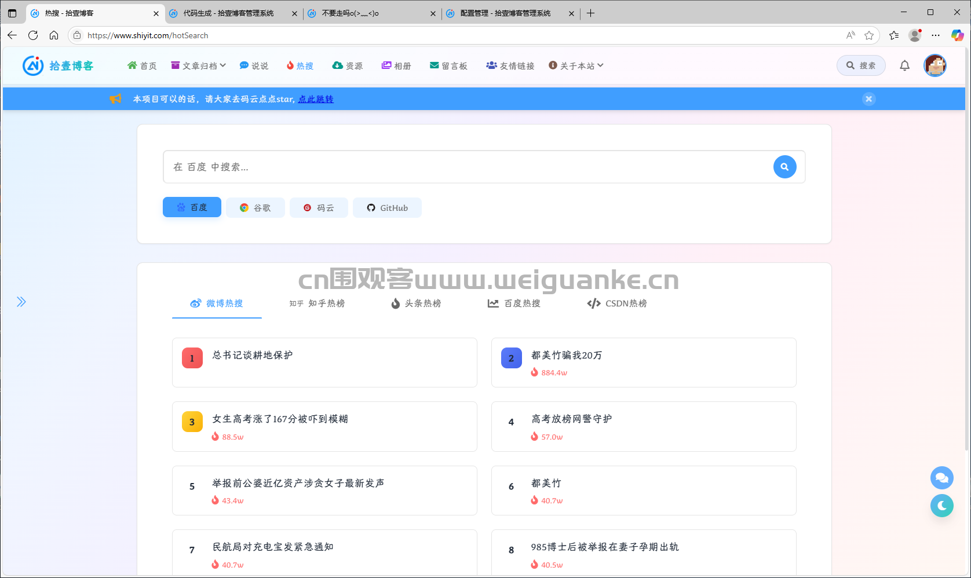The width and height of the screenshot is (971, 578).
Task: Open the 留言板 message board
Action: [448, 66]
